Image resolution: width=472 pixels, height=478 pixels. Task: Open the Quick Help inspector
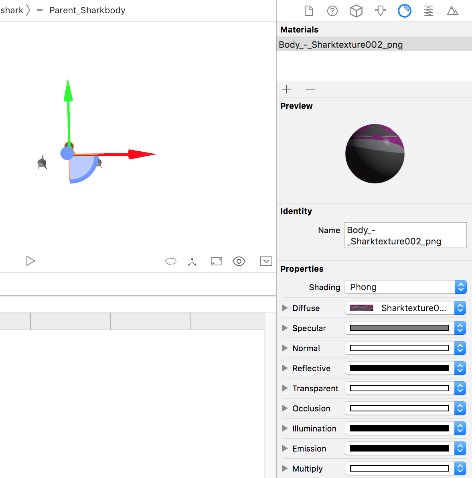332,11
